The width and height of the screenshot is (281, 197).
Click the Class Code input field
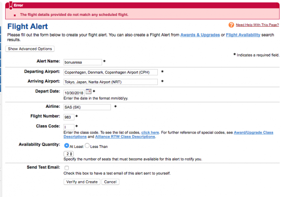[x=68, y=126]
